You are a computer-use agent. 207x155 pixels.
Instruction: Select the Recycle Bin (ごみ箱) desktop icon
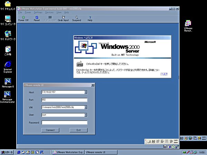click(x=8, y=51)
